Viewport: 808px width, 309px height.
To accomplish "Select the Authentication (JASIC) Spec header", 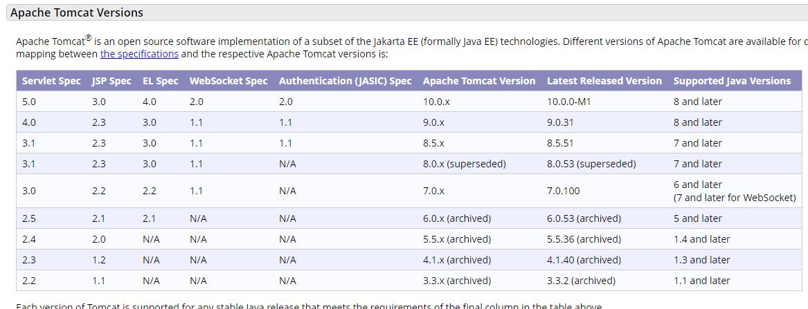I will pos(345,81).
